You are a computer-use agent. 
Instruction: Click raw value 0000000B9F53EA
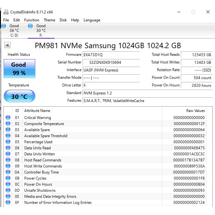tap(189, 166)
